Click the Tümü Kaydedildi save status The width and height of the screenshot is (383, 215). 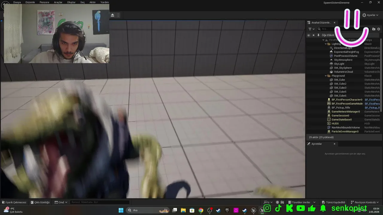pos(333,202)
